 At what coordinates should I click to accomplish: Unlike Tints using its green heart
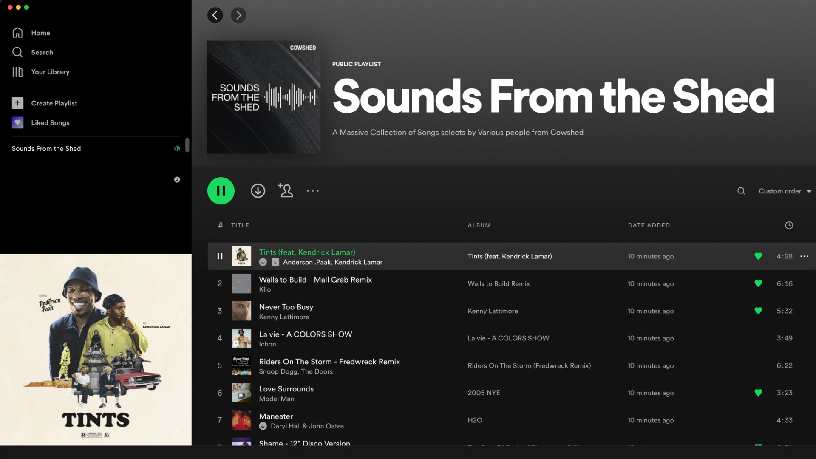pyautogui.click(x=758, y=256)
